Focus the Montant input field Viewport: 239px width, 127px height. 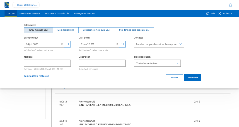click(x=47, y=63)
